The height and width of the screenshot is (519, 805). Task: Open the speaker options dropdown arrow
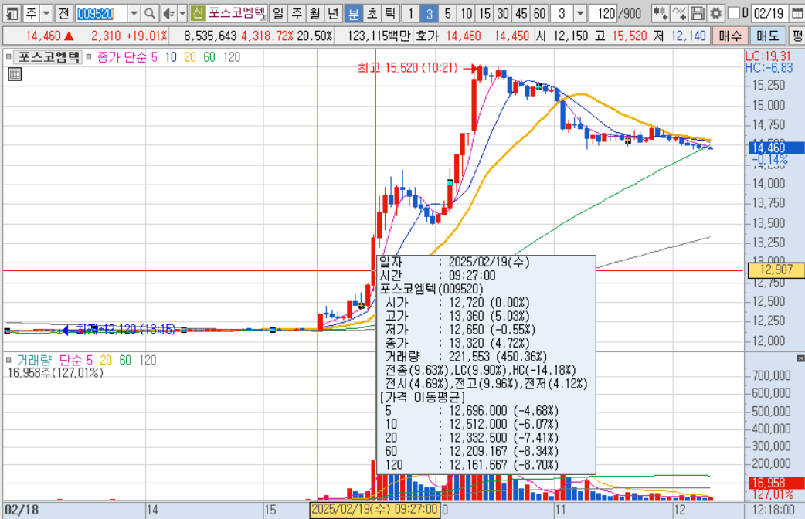point(182,13)
